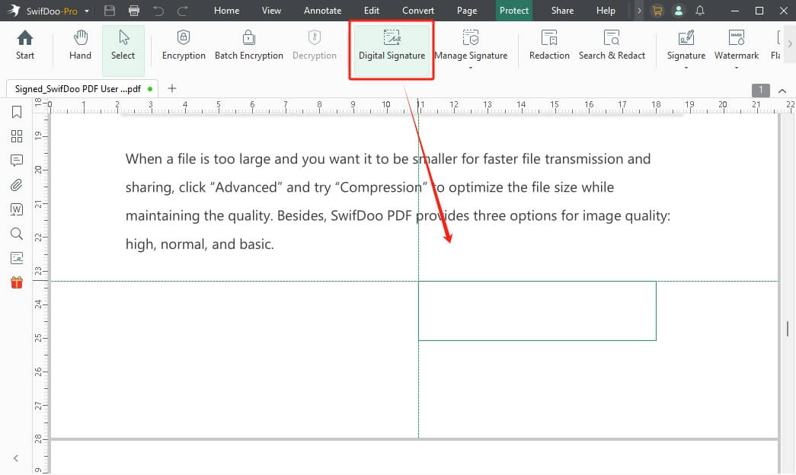
Task: Show the attachments paperclip panel
Action: click(x=17, y=185)
